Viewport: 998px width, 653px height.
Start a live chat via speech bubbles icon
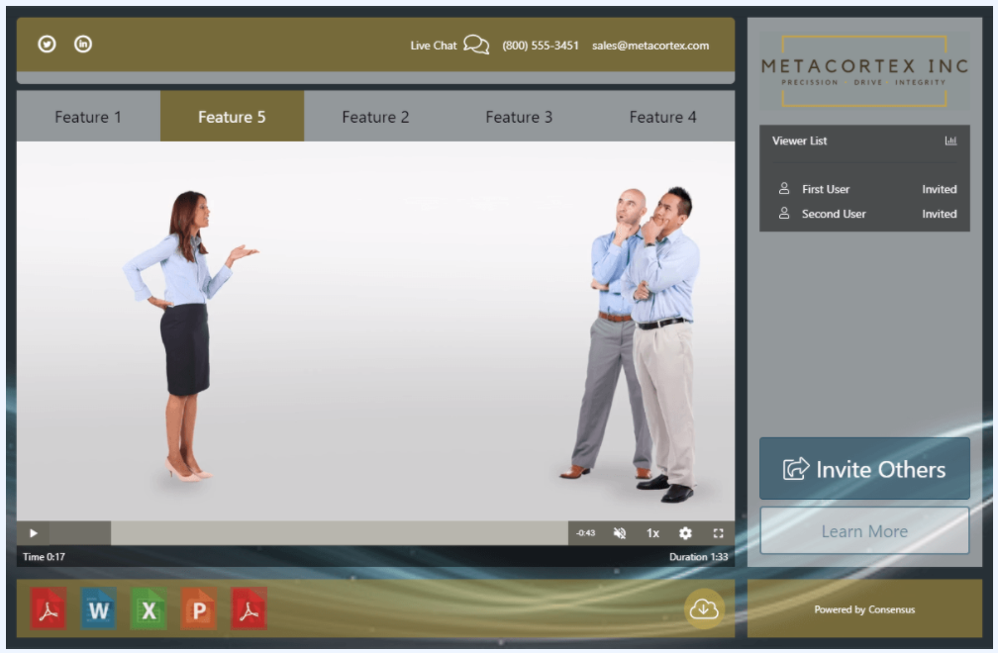click(476, 45)
